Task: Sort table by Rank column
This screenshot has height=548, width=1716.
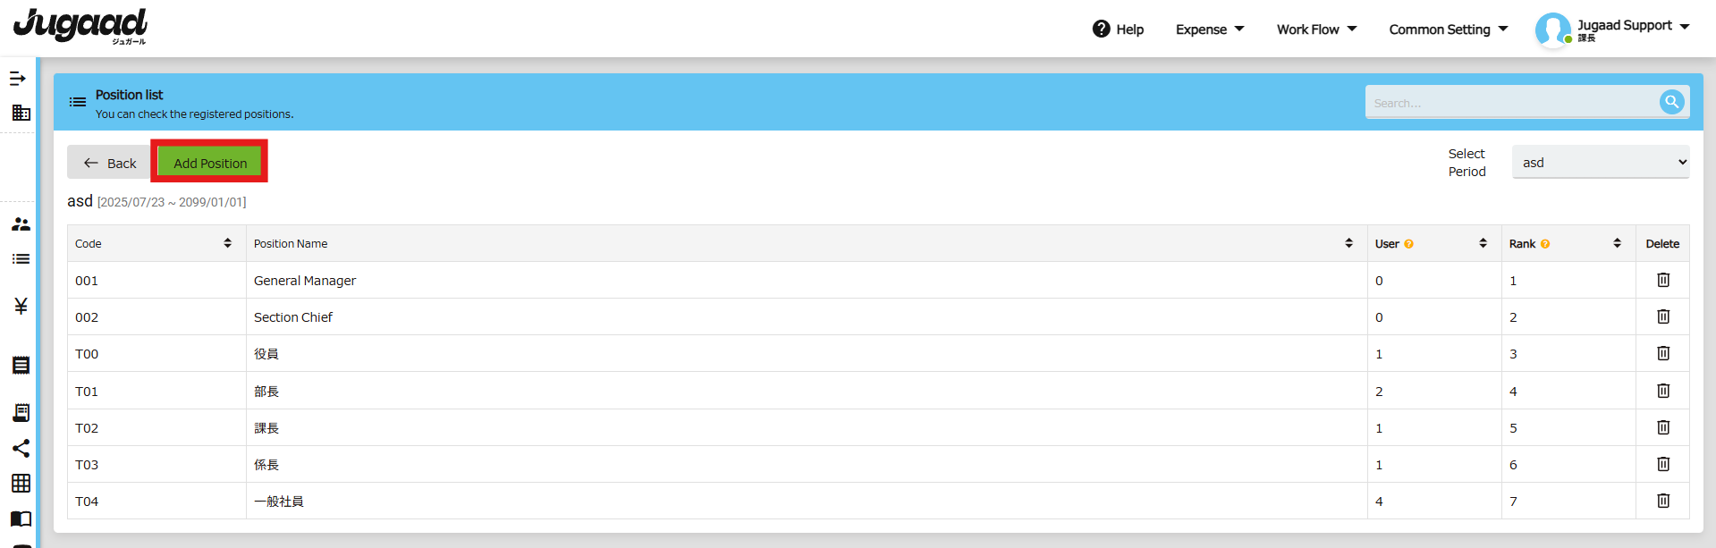Action: [1618, 243]
